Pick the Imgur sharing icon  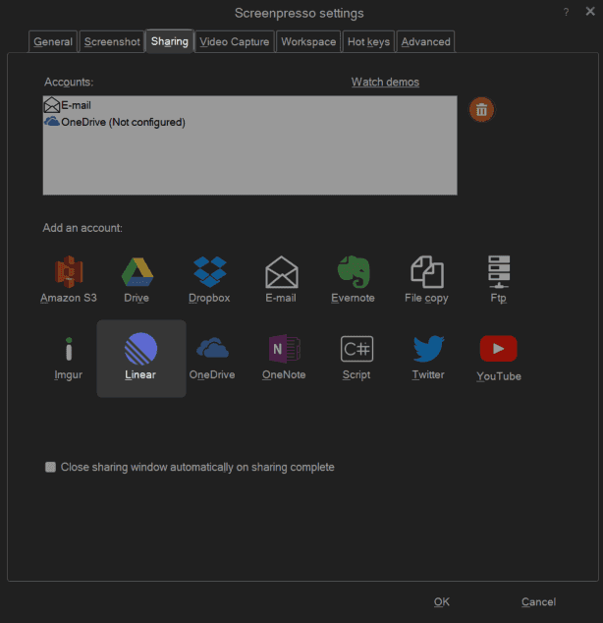click(x=69, y=358)
